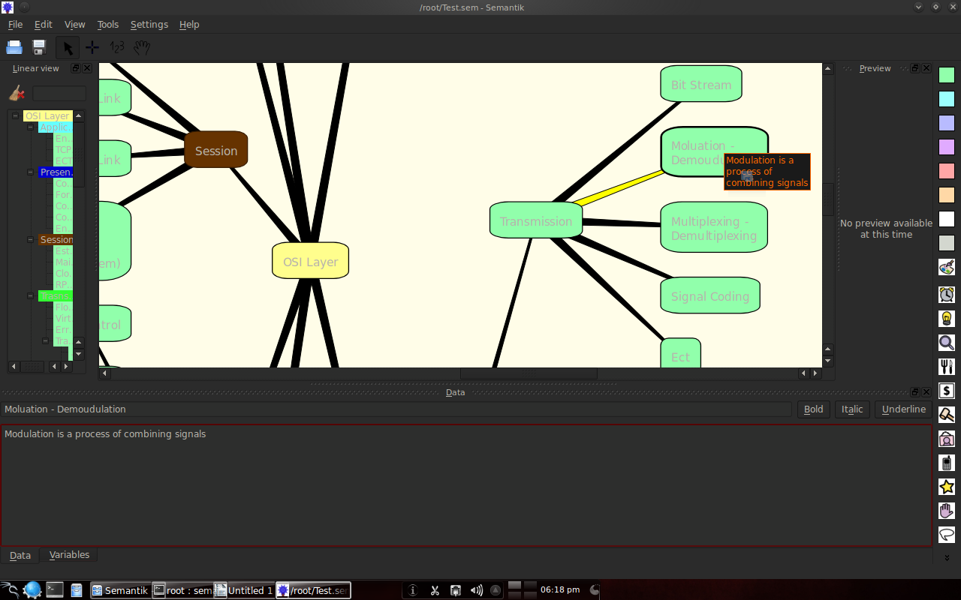The height and width of the screenshot is (600, 961).
Task: Apply the gavel hammer flag
Action: point(947,415)
